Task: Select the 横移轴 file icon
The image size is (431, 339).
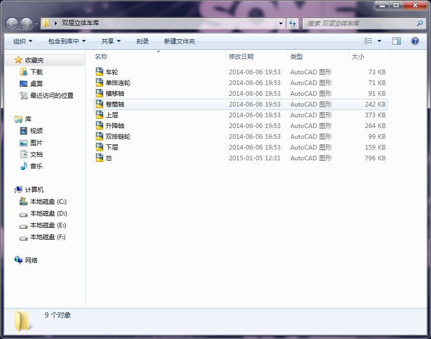Action: pos(99,93)
